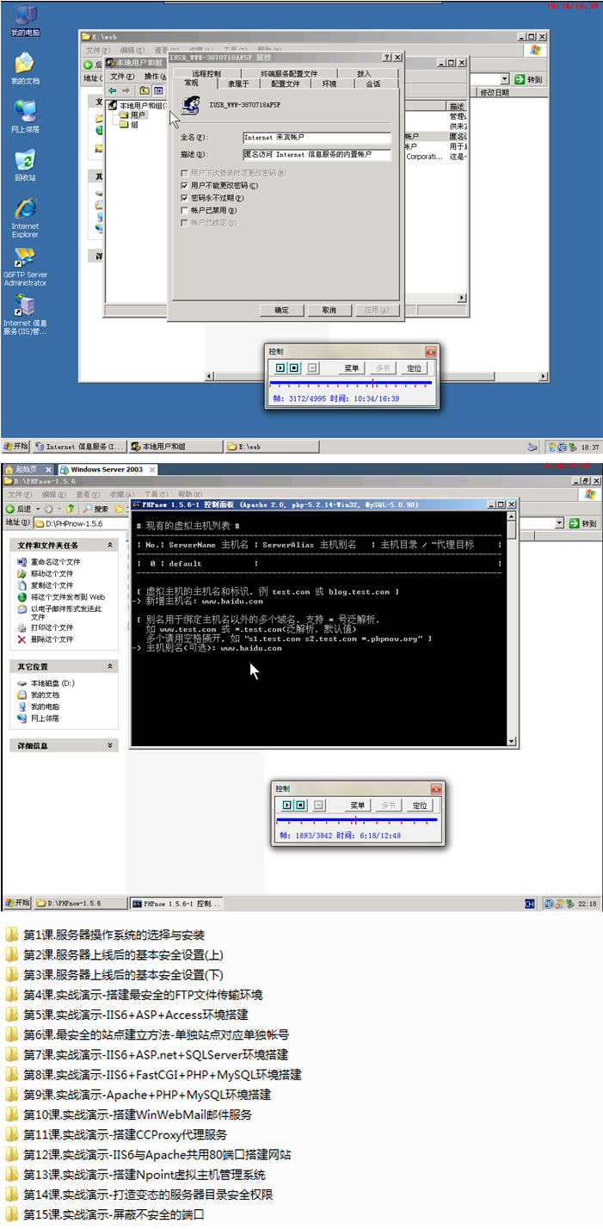
Task: Click 帐户已锁定 checkbox
Action: 184,223
